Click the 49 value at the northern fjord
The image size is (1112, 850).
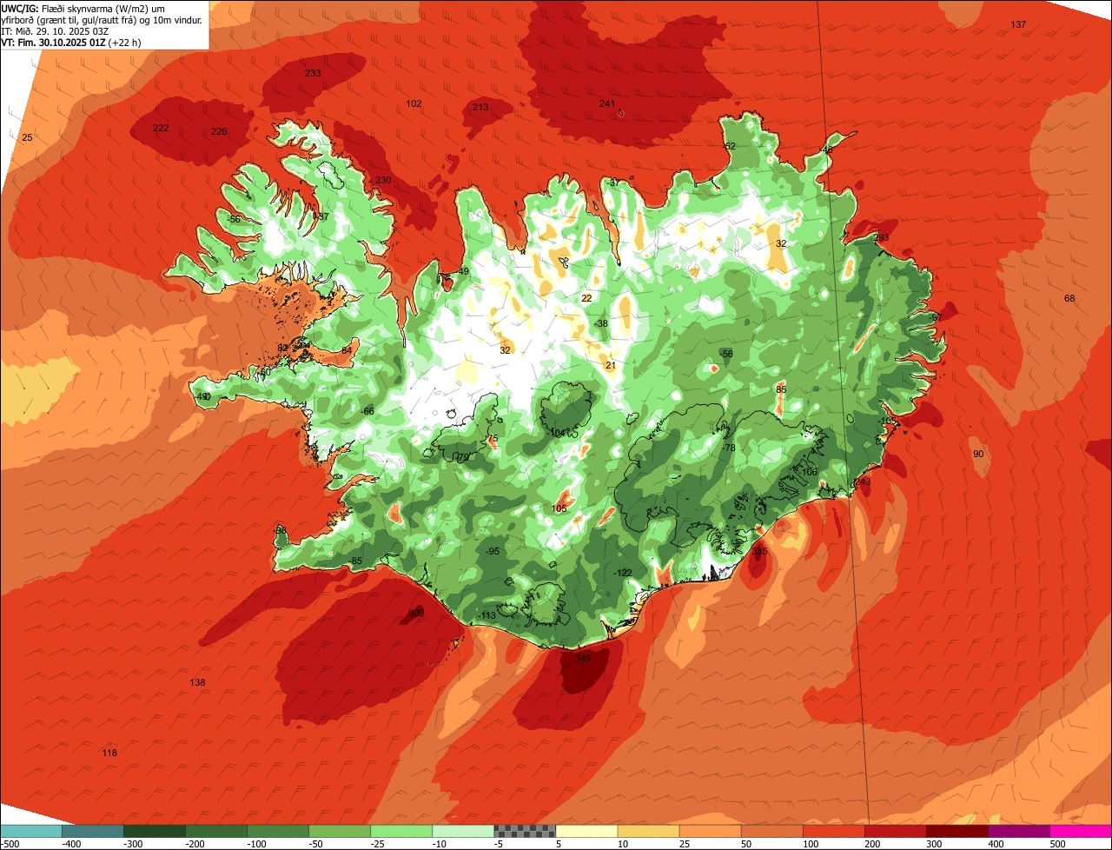(x=464, y=271)
